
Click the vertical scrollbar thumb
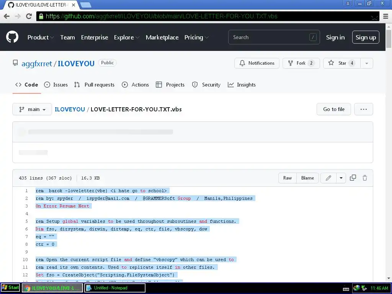coord(389,38)
